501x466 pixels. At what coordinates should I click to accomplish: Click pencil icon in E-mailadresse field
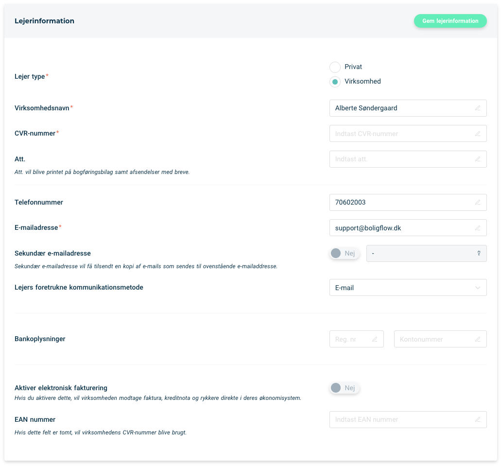(x=477, y=228)
